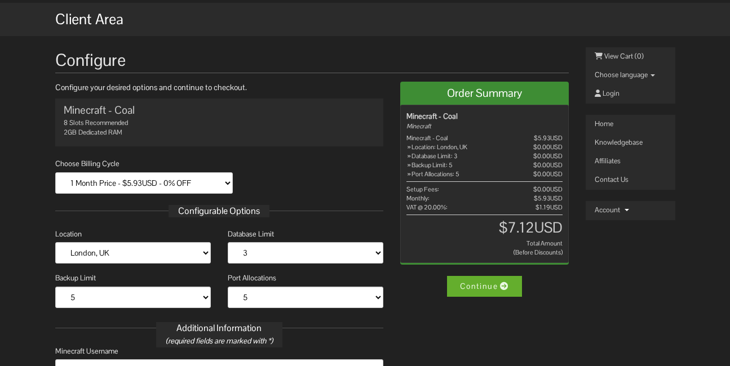Open the Location dropdown

133,253
